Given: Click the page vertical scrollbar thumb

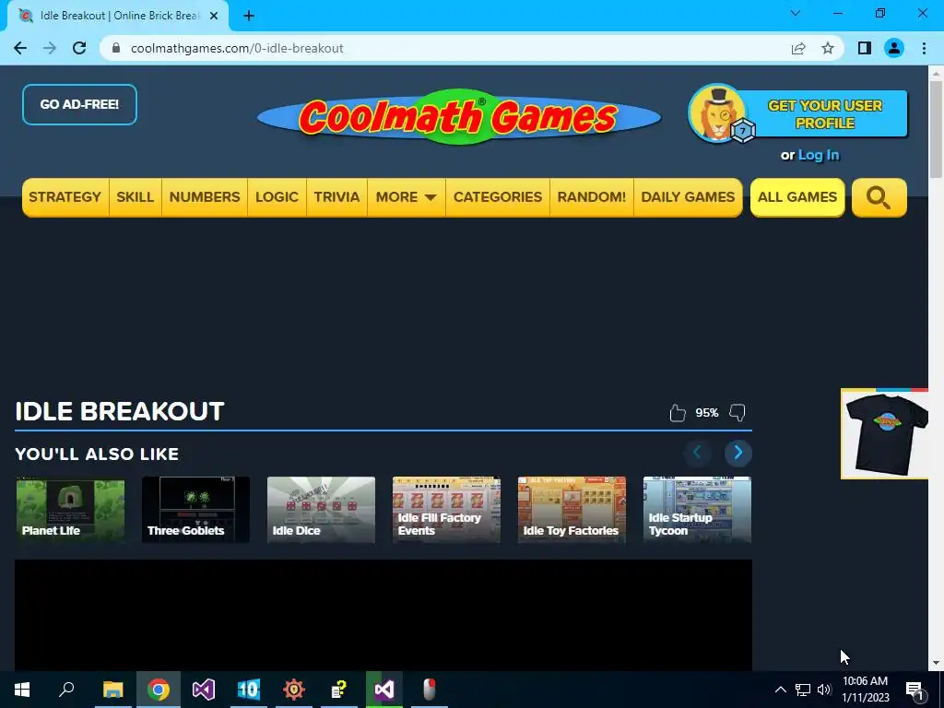Looking at the screenshot, I should coord(937,129).
